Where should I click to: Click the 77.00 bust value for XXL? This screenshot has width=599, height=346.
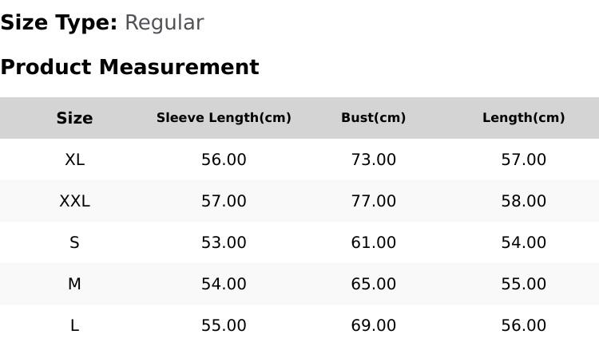point(374,201)
